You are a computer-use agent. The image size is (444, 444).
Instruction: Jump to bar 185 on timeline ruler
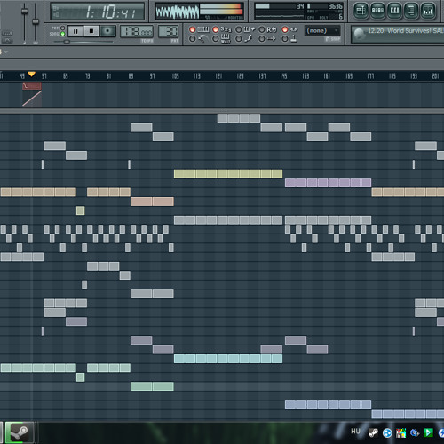(x=392, y=76)
